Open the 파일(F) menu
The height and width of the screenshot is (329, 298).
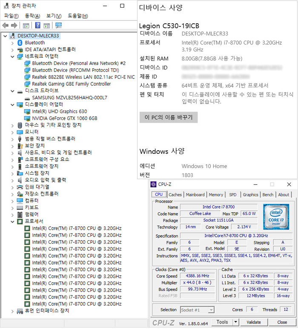[x=11, y=16]
